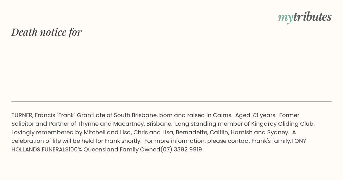Image resolution: width=343 pixels, height=180 pixels.
Task: Click "TONY HOLLANDS" at end of fourth line
Action: (x=298, y=141)
